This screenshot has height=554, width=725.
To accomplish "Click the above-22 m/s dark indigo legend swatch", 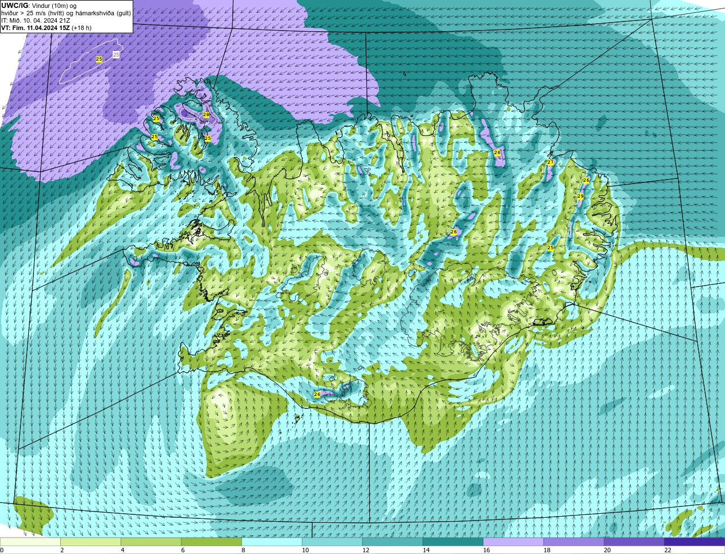I will tap(695, 542).
